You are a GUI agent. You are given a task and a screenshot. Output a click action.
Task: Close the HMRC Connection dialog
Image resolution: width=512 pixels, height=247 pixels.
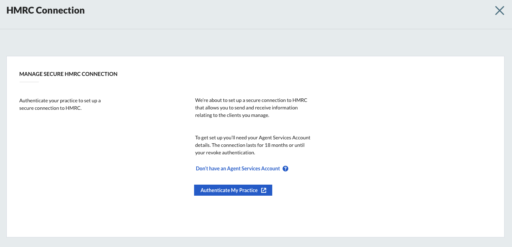(500, 11)
